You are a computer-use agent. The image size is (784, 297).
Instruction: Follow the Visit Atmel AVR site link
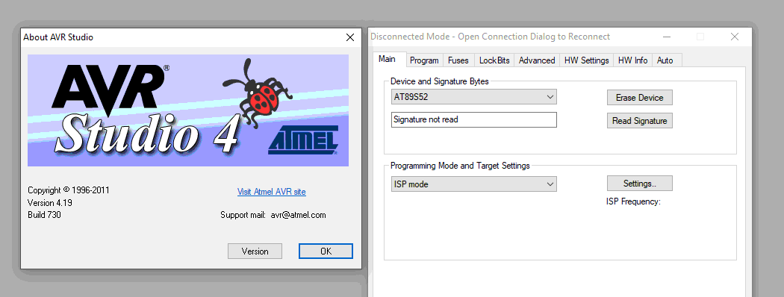[x=272, y=192]
